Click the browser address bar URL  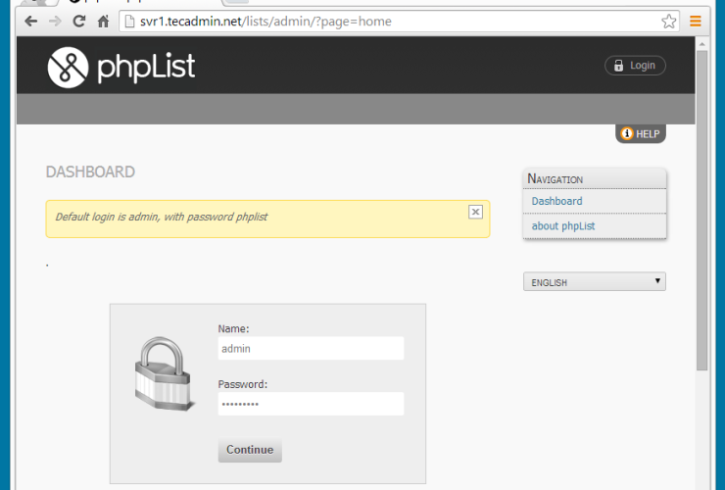coord(392,21)
